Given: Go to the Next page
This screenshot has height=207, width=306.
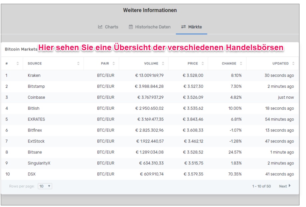Looking at the screenshot, I should tap(285, 186).
